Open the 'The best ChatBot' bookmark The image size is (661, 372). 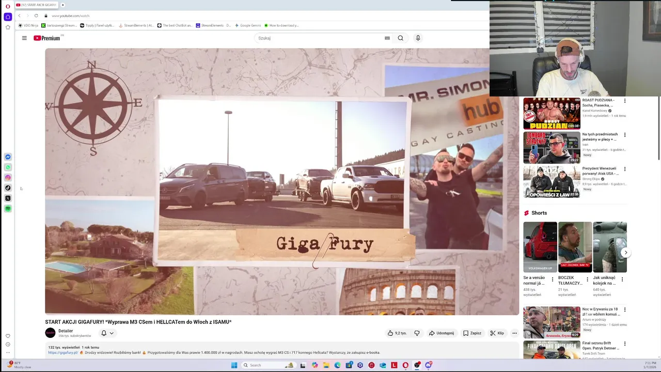(175, 25)
